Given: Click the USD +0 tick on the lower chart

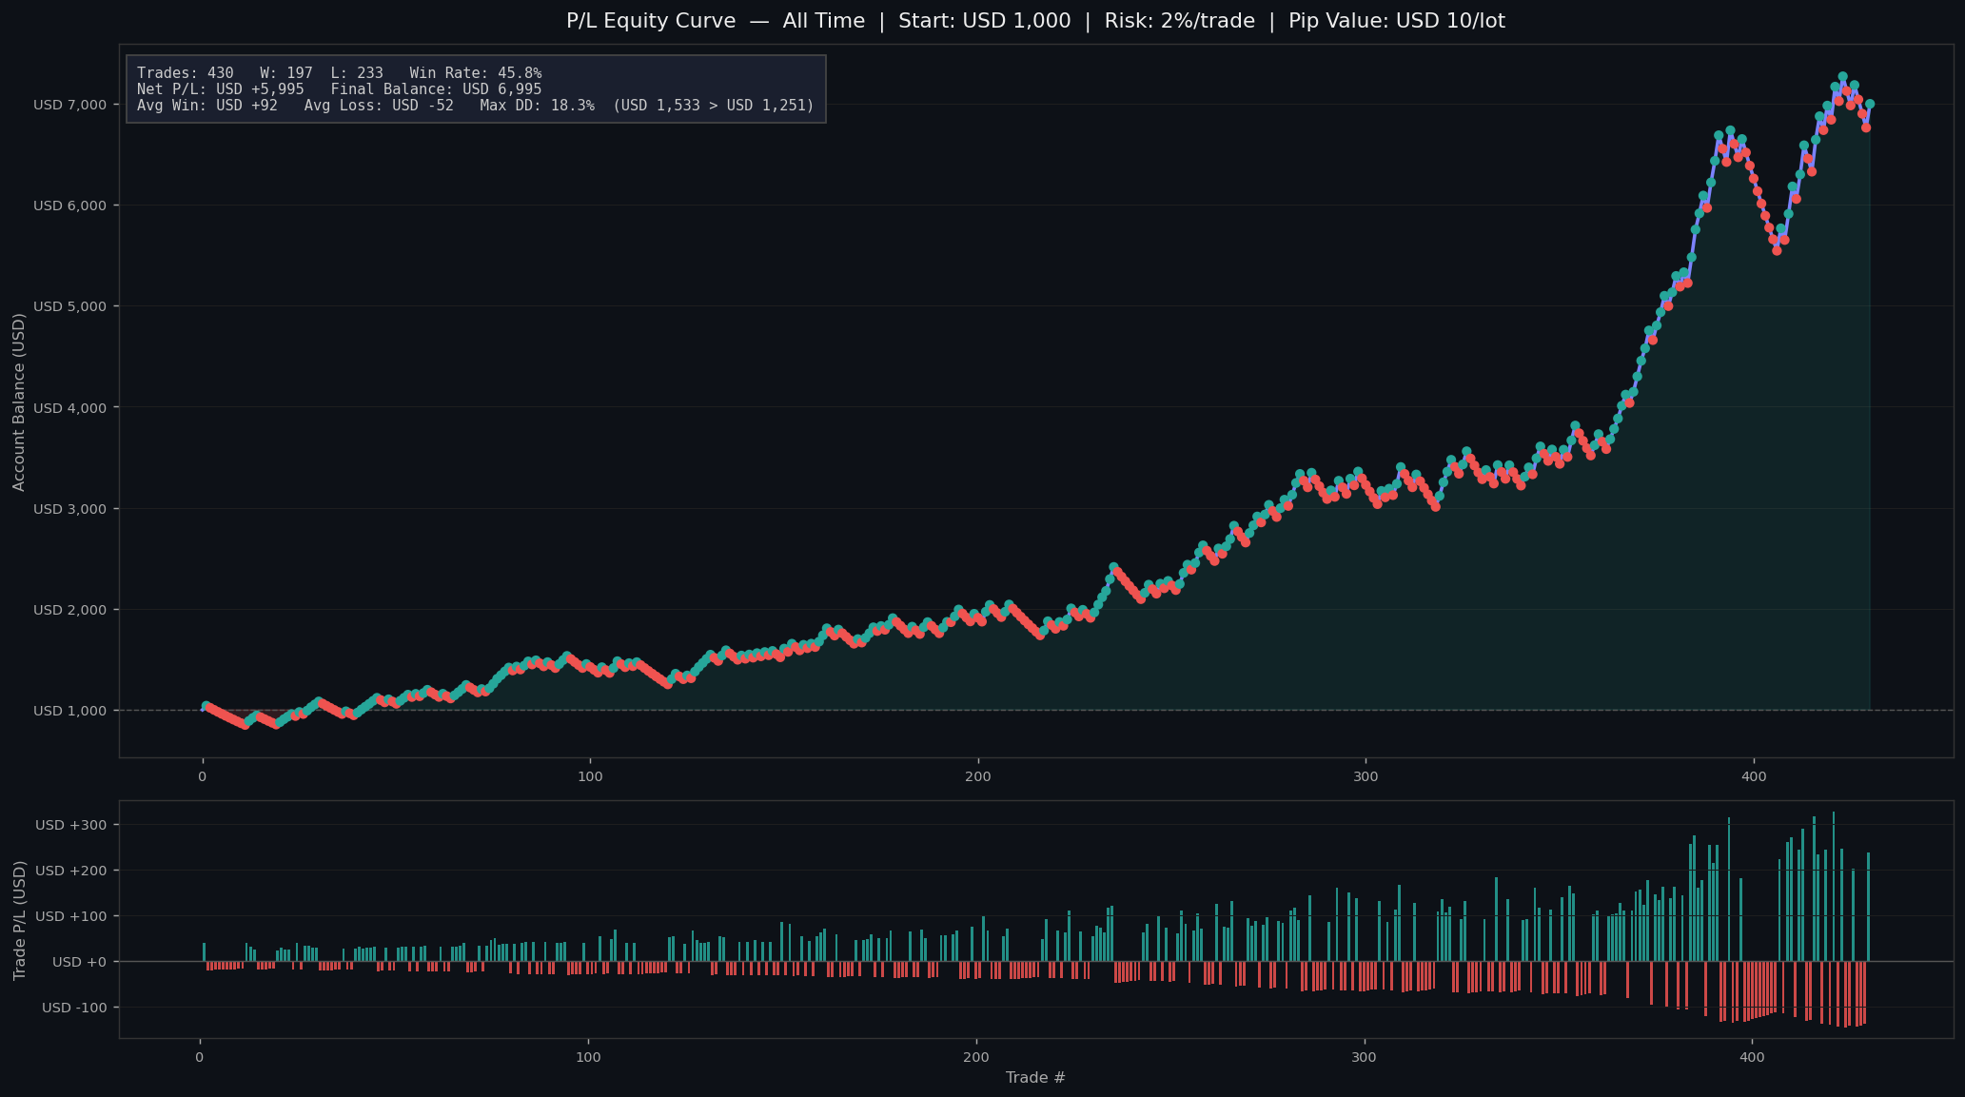Looking at the screenshot, I should pos(79,962).
